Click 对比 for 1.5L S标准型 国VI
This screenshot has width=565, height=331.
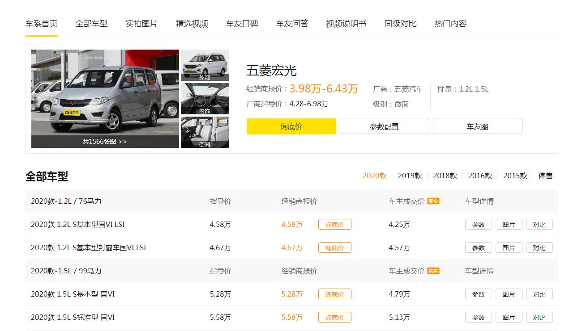(x=539, y=318)
